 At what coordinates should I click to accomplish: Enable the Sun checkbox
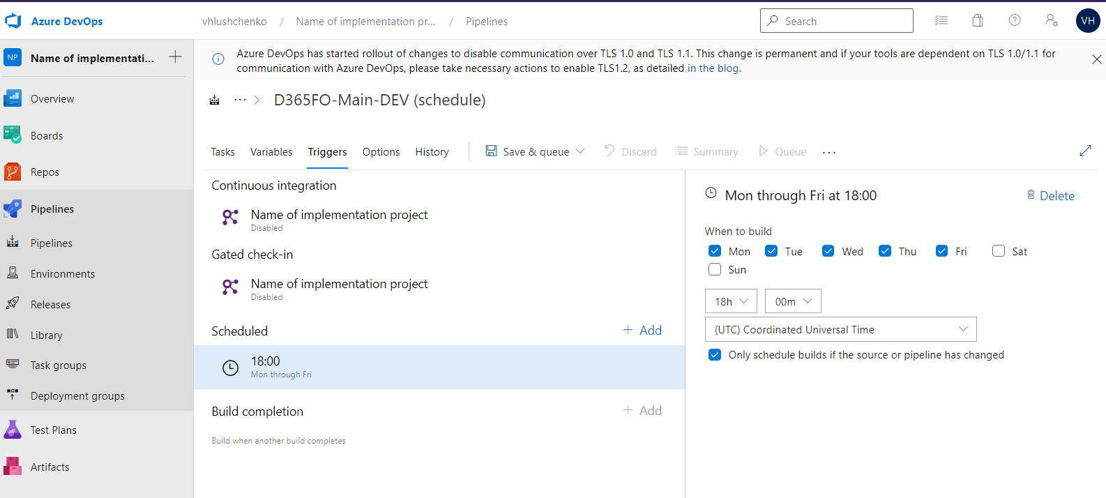coord(715,269)
